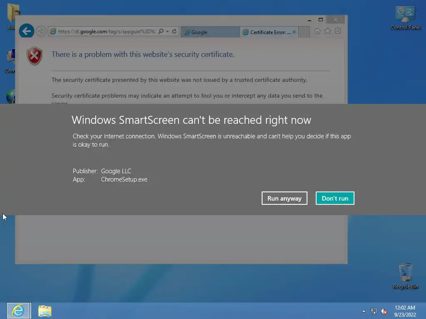Click Internet Explorer taskbar icon

[19, 311]
